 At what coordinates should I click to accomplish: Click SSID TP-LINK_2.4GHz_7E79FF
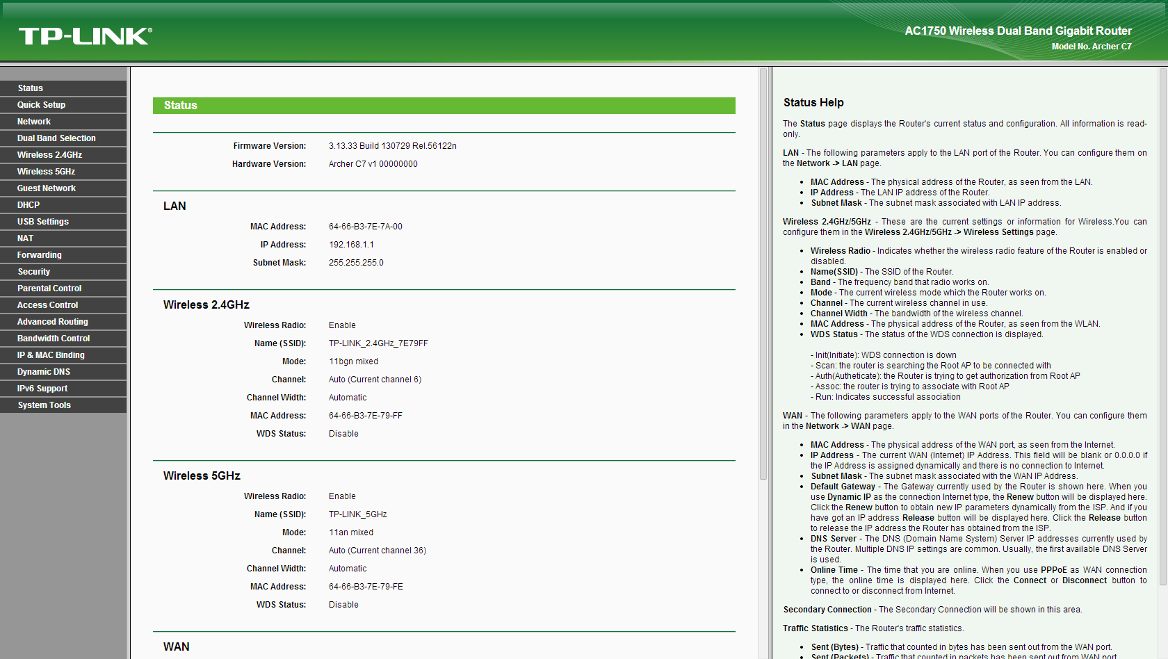tap(378, 343)
